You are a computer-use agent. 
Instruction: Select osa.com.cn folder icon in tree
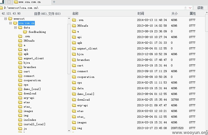[x=15, y=23]
